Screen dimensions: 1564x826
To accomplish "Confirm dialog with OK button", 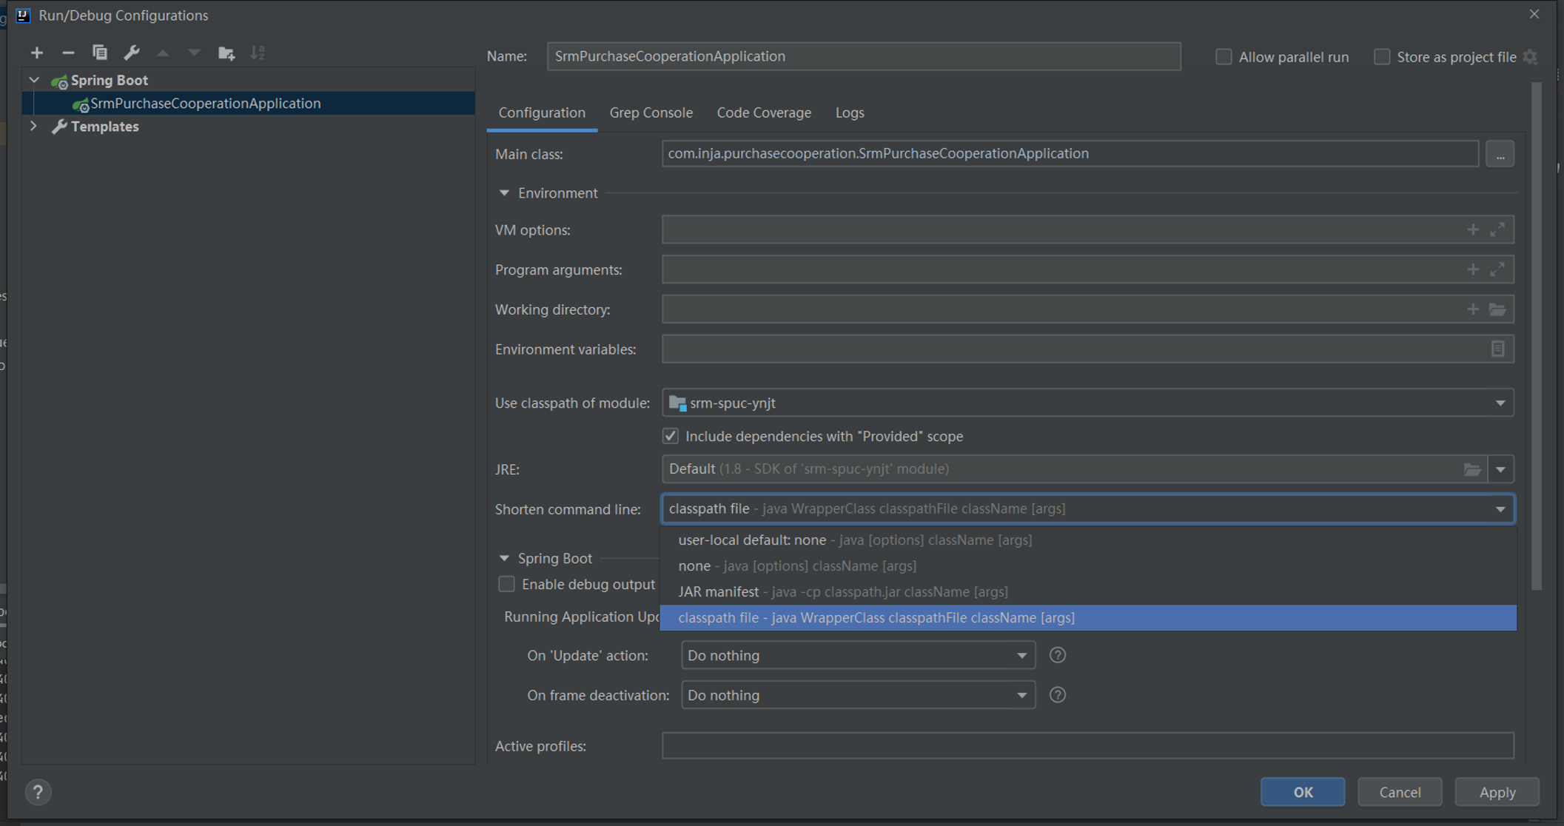I will point(1303,792).
